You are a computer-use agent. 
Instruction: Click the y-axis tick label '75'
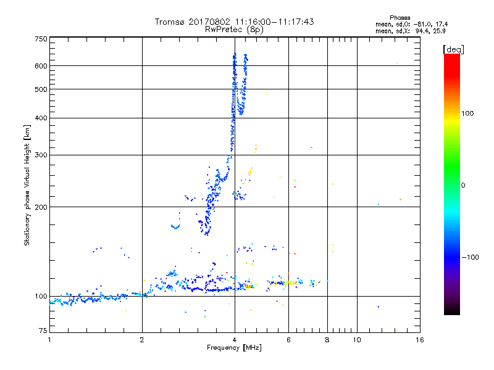click(43, 331)
